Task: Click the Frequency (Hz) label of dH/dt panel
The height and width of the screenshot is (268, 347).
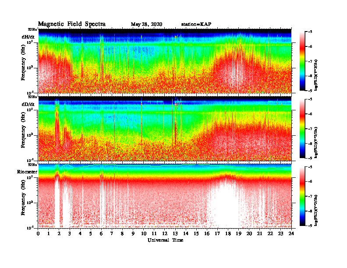Action: click(x=23, y=63)
